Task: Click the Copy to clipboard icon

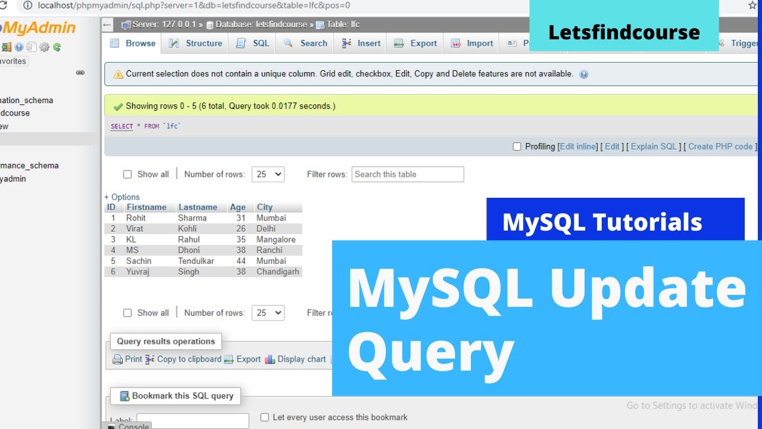Action: (x=150, y=359)
